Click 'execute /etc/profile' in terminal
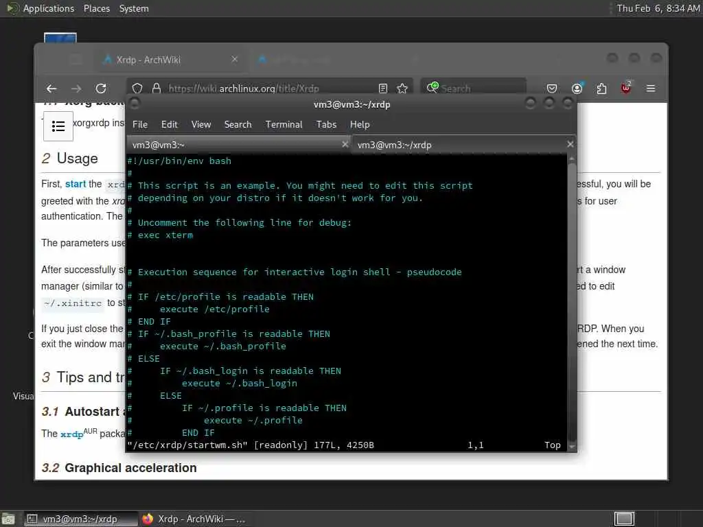 click(x=215, y=309)
